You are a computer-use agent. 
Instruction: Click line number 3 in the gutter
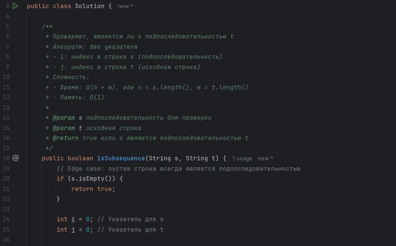coord(7,6)
